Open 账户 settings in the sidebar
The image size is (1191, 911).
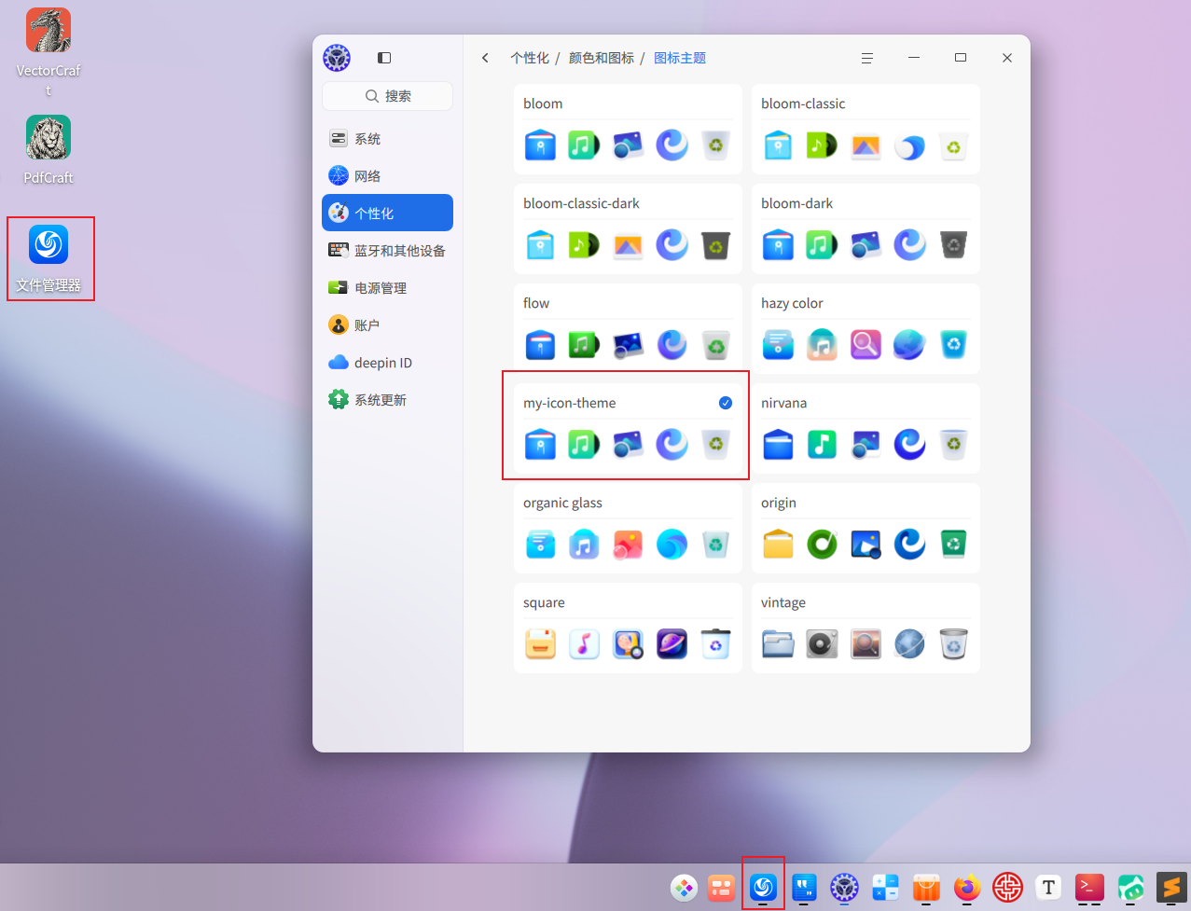387,325
